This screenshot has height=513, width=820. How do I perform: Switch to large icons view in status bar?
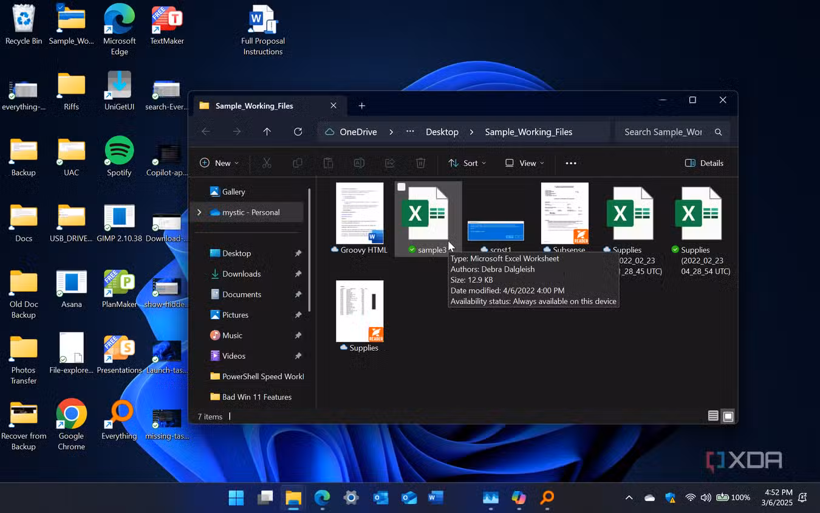tap(728, 416)
